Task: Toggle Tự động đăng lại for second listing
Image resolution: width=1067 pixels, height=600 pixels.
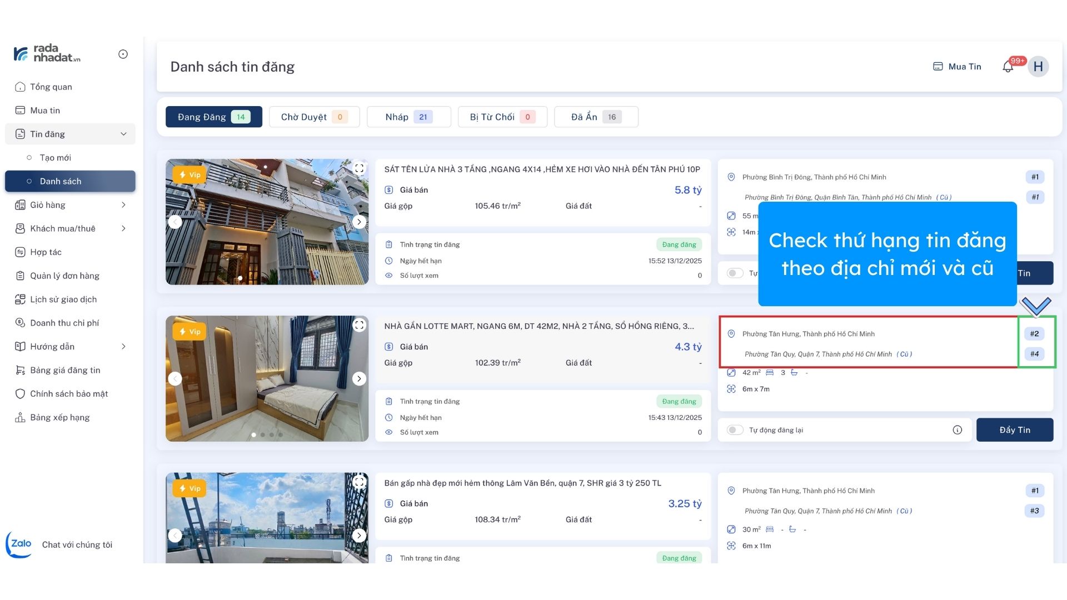Action: (735, 430)
